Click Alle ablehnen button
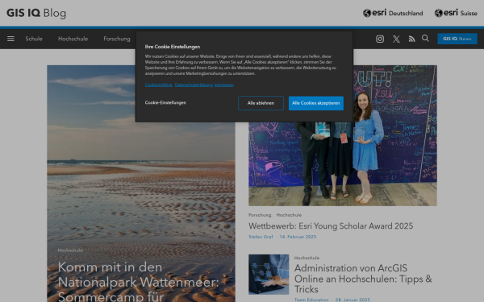This screenshot has width=484, height=302. pos(261,103)
